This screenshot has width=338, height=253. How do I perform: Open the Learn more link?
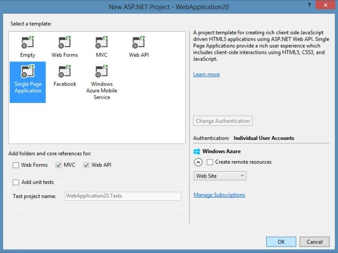206,74
